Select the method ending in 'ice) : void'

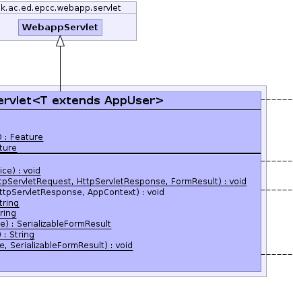pos(20,171)
